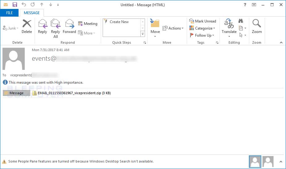Open the Junk dropdown
This screenshot has height=169, width=286.
[x=11, y=28]
